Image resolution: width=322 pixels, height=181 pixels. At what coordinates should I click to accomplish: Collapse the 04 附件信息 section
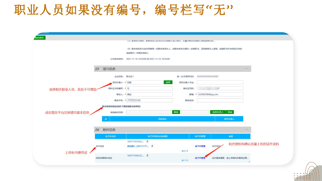tap(246, 130)
